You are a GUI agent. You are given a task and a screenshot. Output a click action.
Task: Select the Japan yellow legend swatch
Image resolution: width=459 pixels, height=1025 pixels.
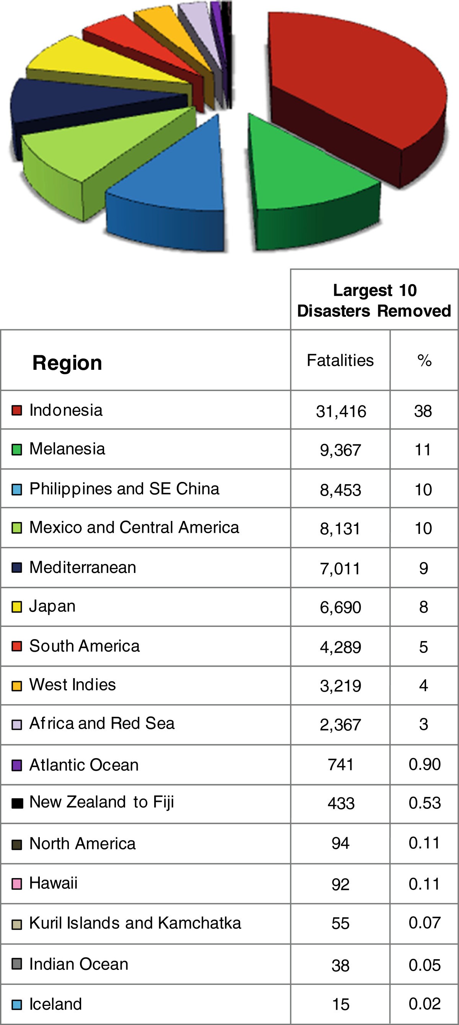click(x=16, y=607)
